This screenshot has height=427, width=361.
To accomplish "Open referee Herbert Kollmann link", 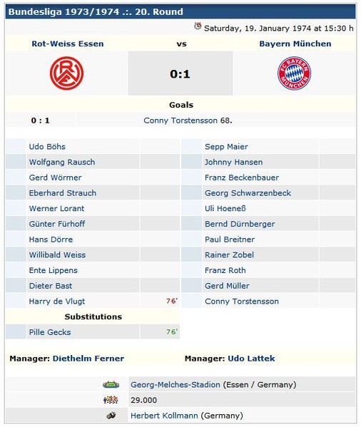I will pyautogui.click(x=164, y=416).
